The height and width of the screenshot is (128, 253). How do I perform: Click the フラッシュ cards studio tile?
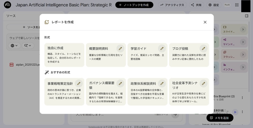coord(234,54)
